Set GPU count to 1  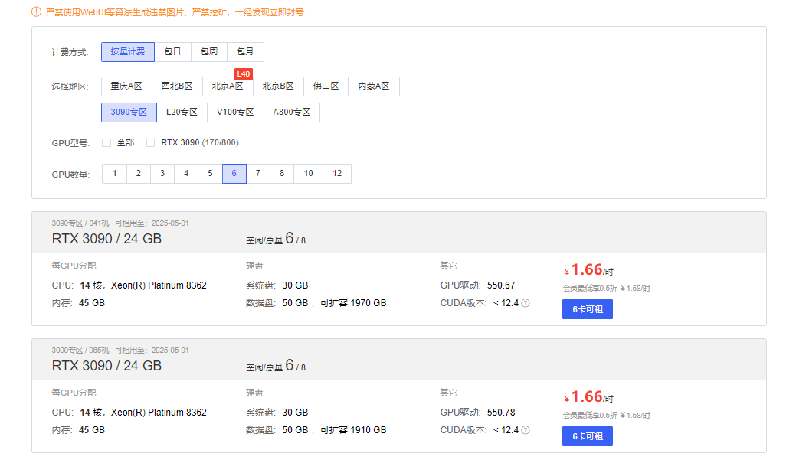[x=115, y=174]
